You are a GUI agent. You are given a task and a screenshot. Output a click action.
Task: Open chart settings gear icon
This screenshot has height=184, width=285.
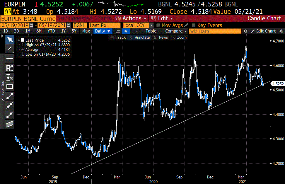click(281, 31)
